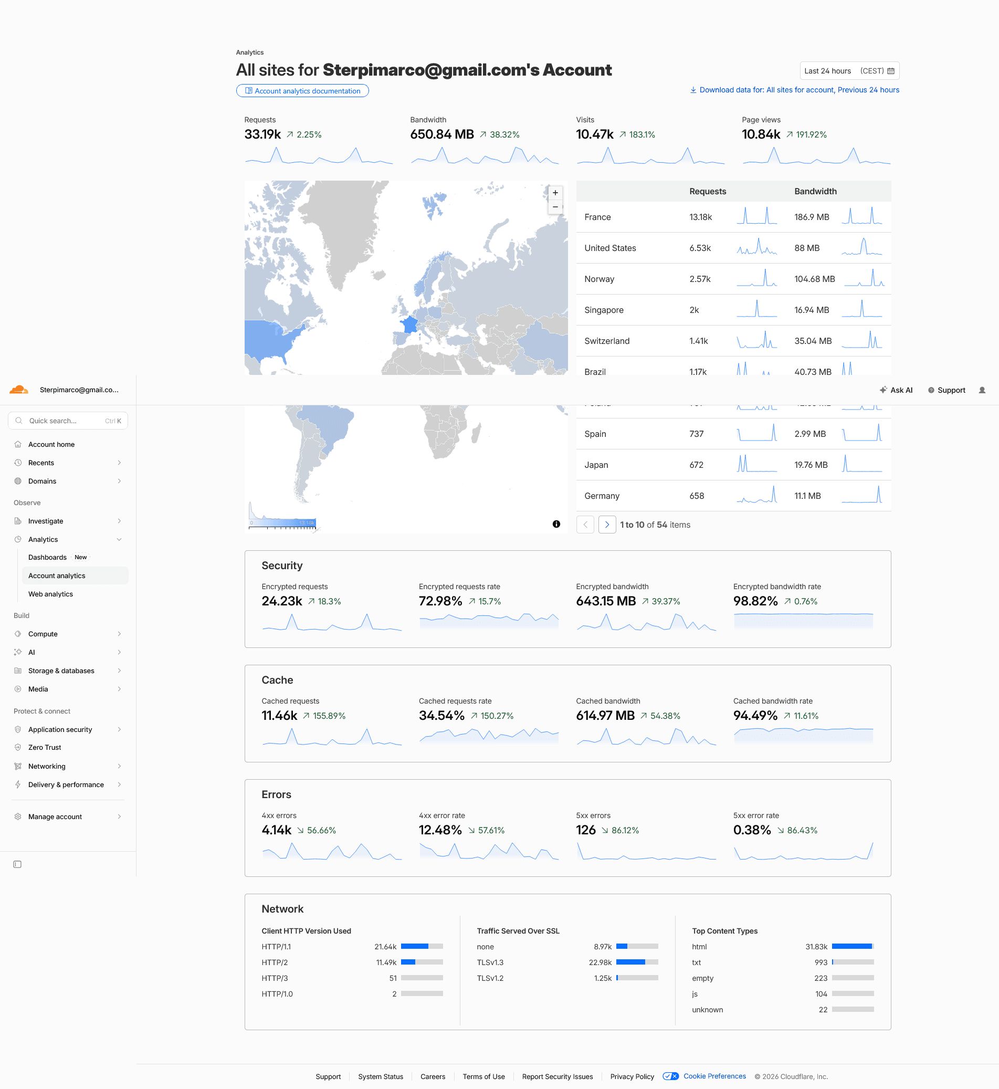Expand the Storage & databases section
The width and height of the screenshot is (999, 1089).
[68, 671]
